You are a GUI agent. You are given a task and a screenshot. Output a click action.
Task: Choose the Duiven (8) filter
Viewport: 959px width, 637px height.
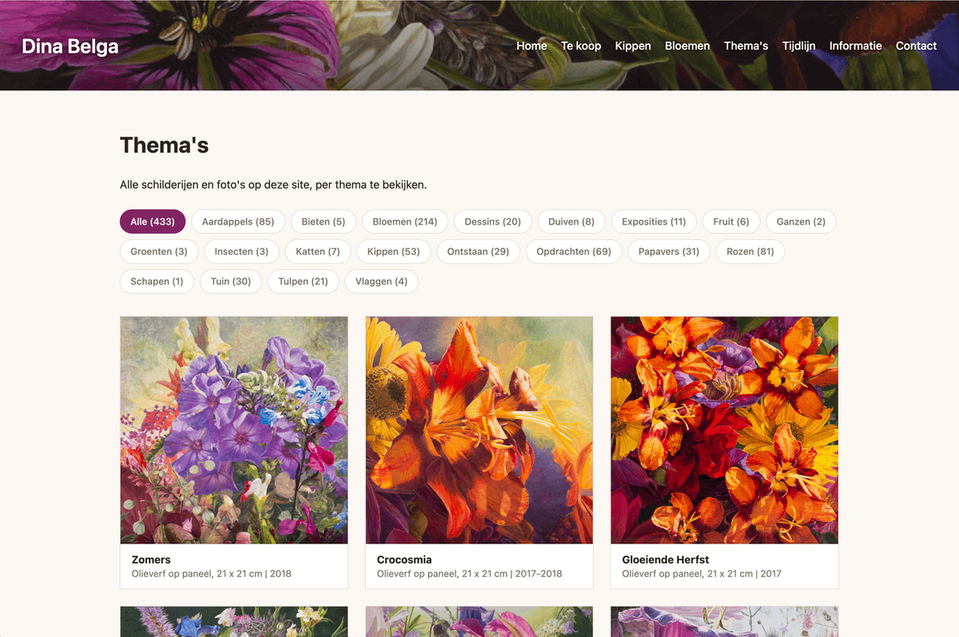[571, 221]
